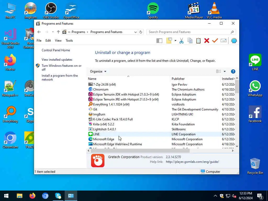Click the Programs breadcrumb in address bar
The height and width of the screenshot is (201, 268).
coord(78,32)
